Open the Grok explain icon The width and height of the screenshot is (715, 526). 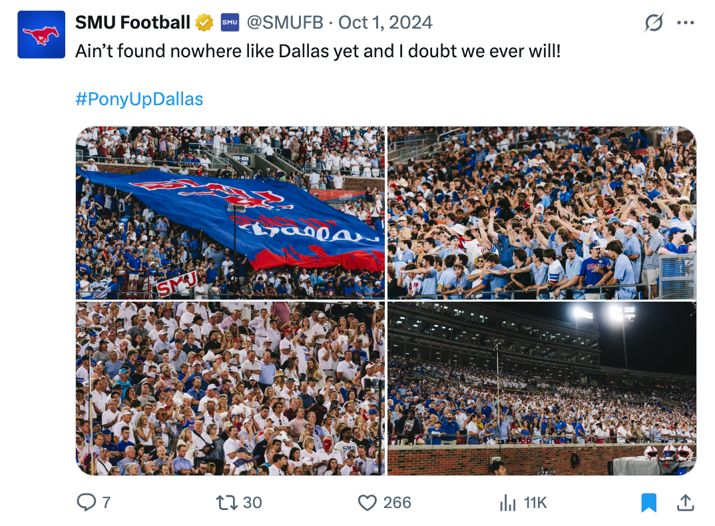pyautogui.click(x=654, y=23)
